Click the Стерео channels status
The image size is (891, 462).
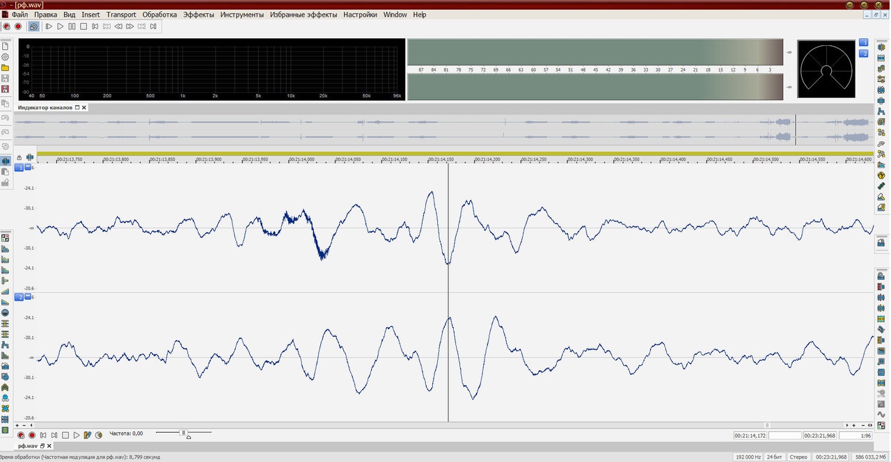(798, 457)
